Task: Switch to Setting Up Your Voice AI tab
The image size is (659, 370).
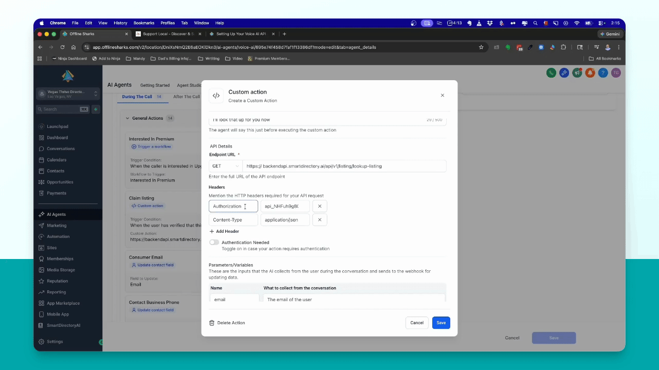Action: [x=241, y=34]
